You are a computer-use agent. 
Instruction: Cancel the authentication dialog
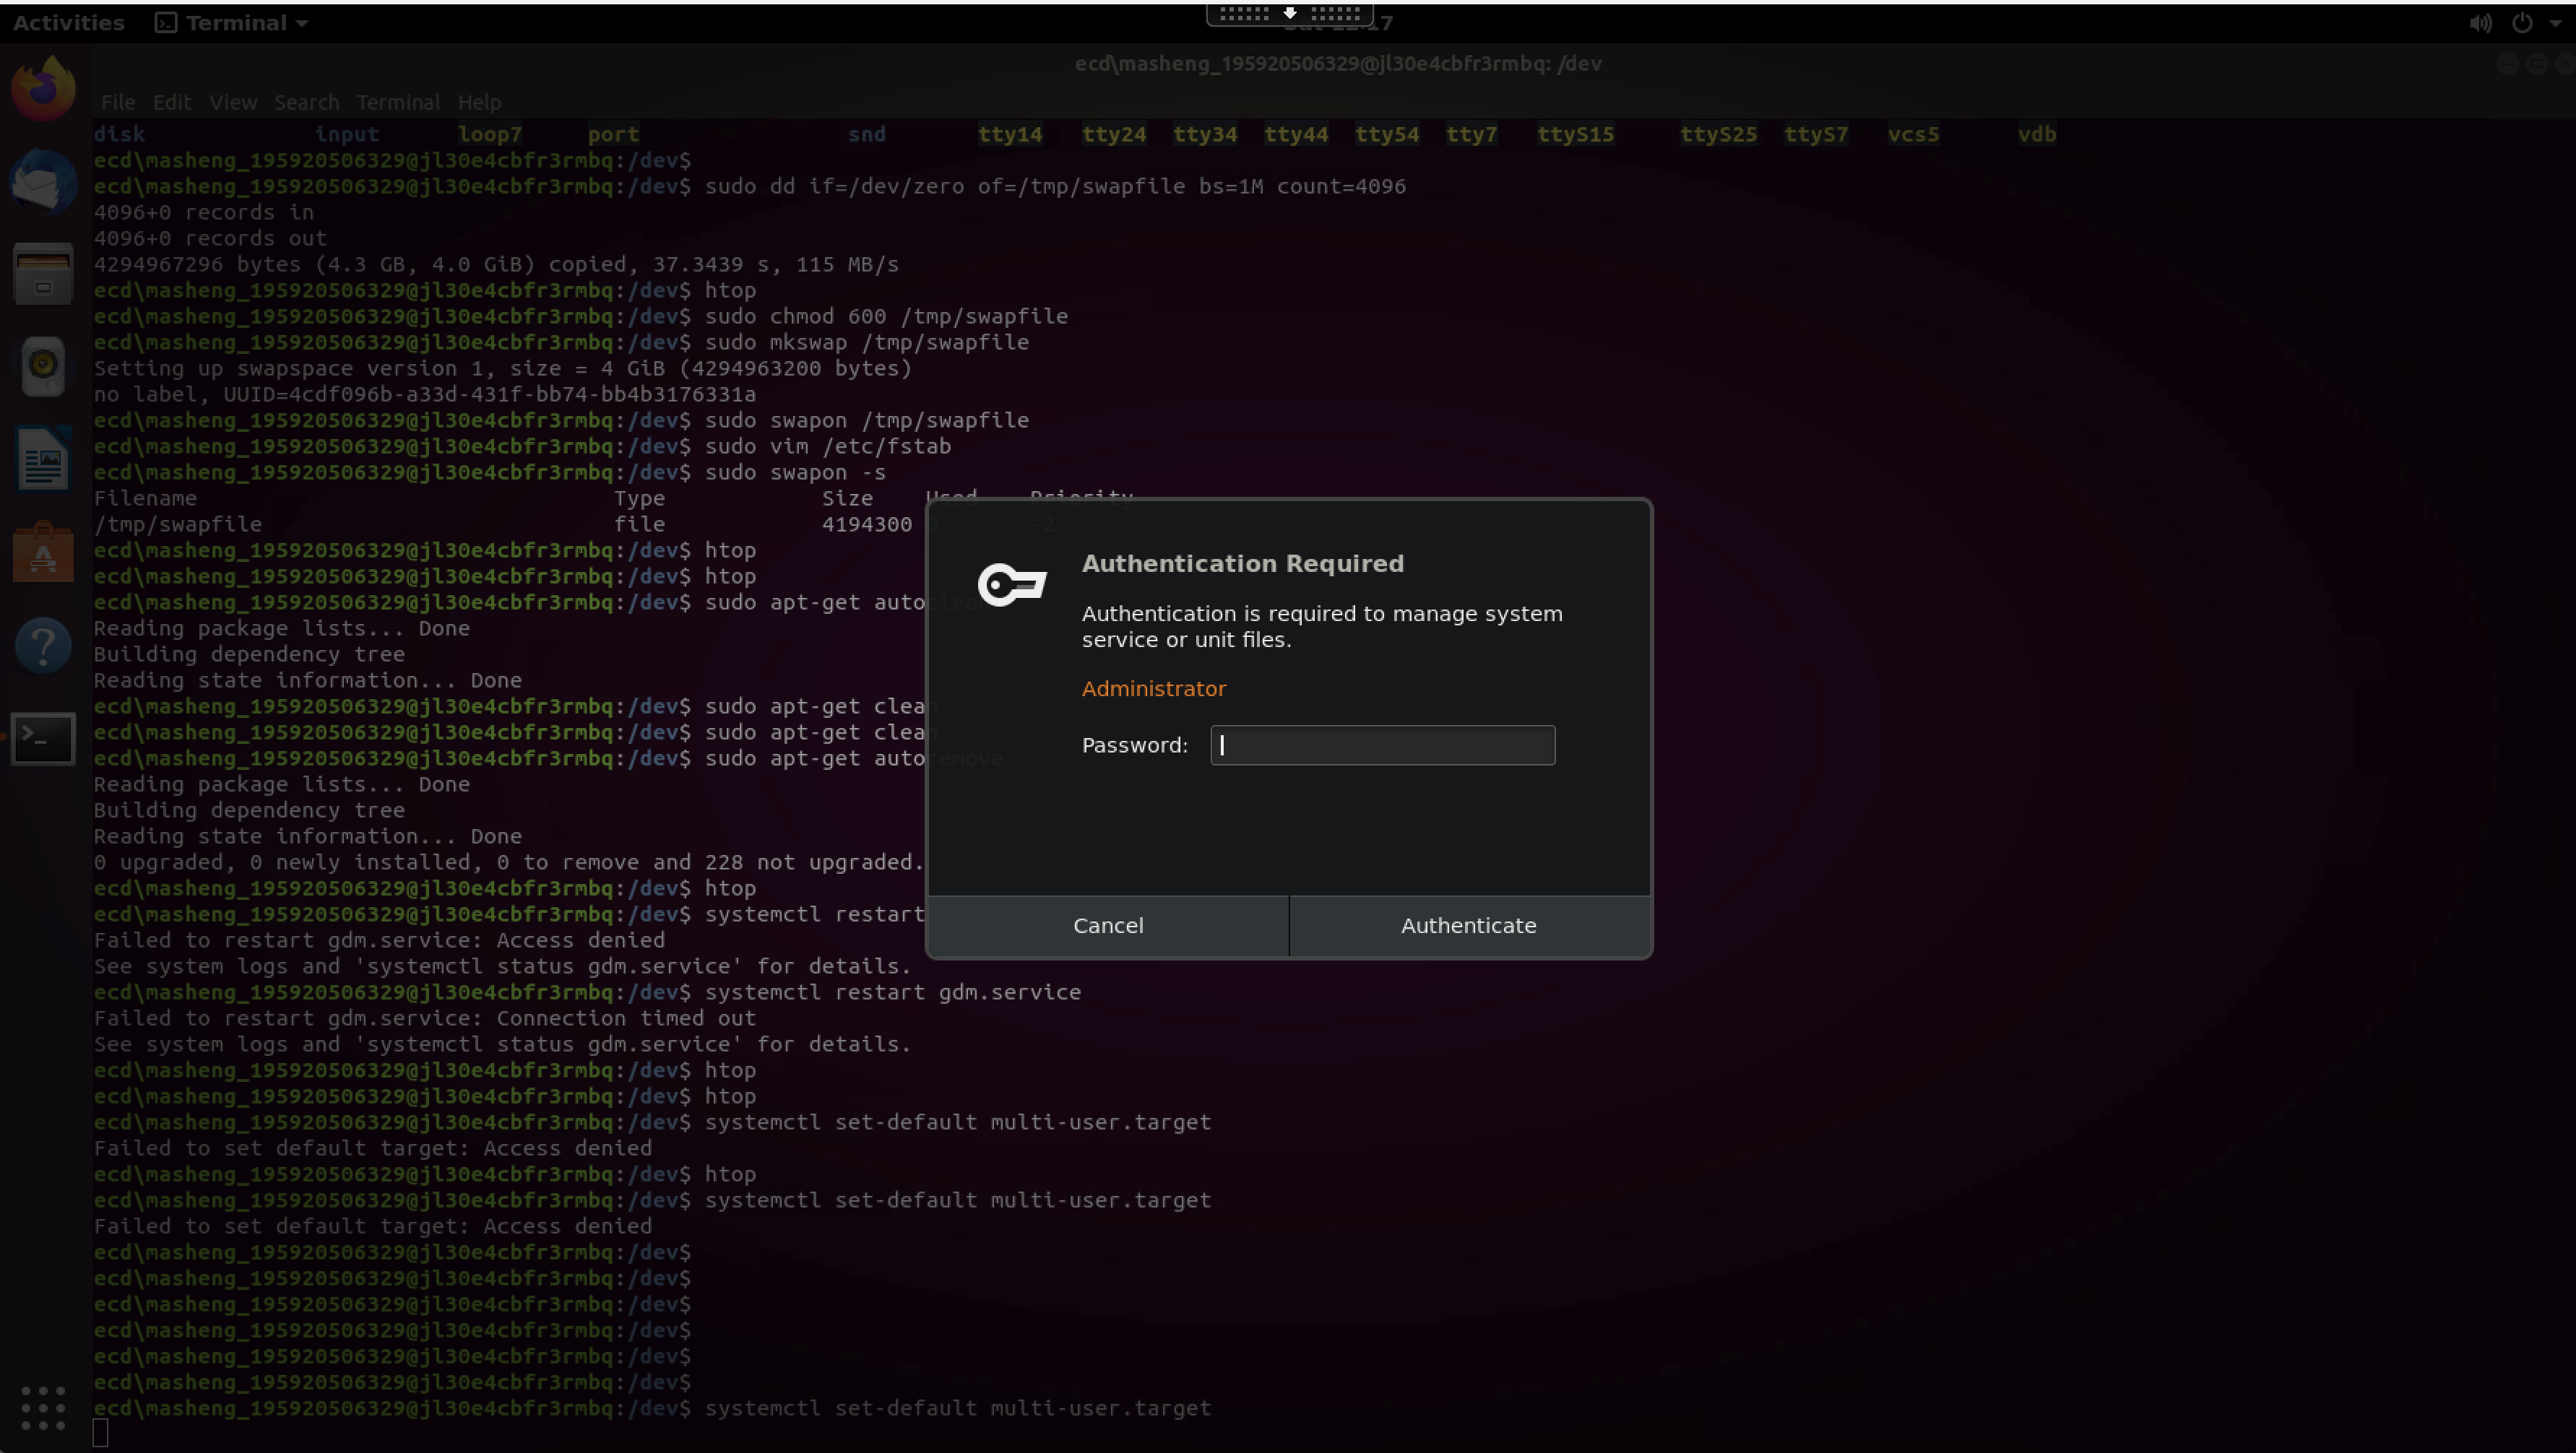tap(1108, 926)
